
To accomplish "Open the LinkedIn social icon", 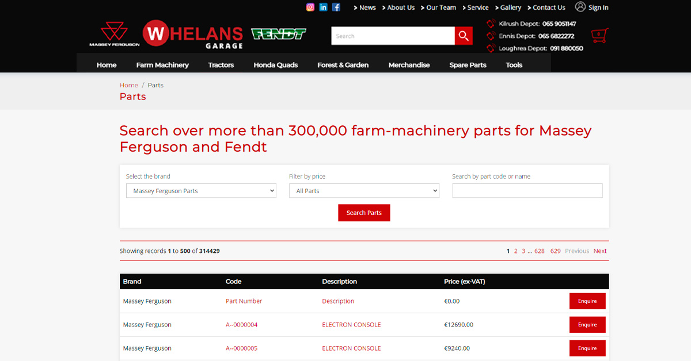I will [324, 7].
